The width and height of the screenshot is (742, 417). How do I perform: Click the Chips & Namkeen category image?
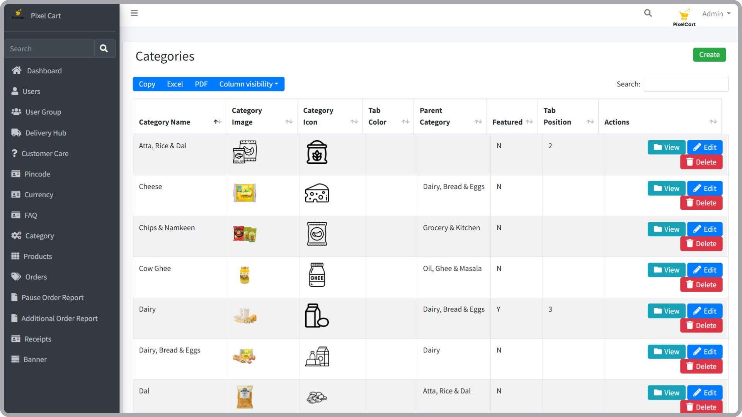(245, 234)
